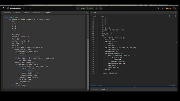
Task: Close the Result tab
Action: point(107,89)
